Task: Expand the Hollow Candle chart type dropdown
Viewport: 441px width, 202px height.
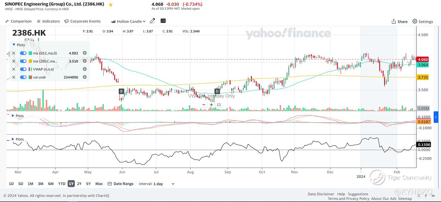Action: (x=128, y=21)
